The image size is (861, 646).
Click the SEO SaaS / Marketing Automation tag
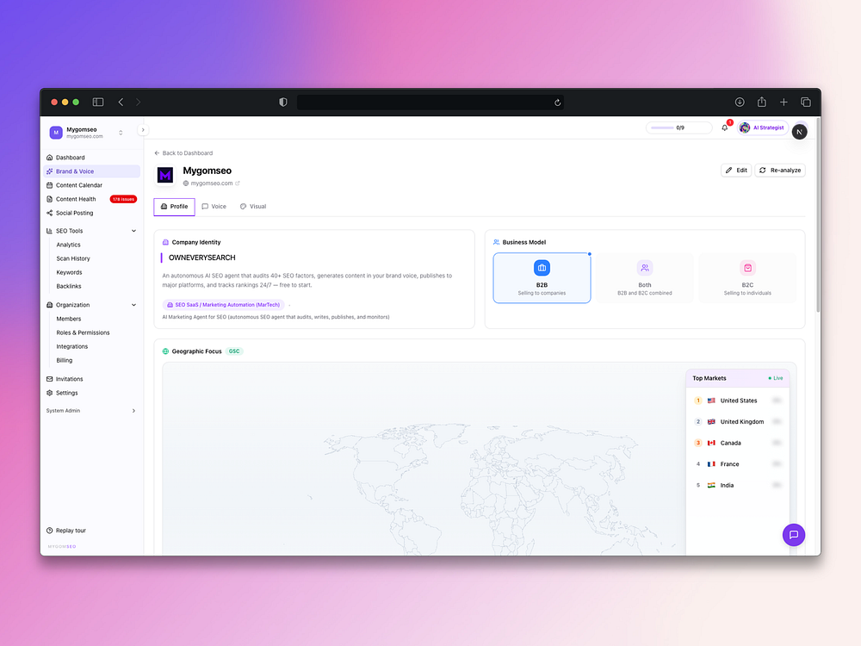pyautogui.click(x=224, y=305)
